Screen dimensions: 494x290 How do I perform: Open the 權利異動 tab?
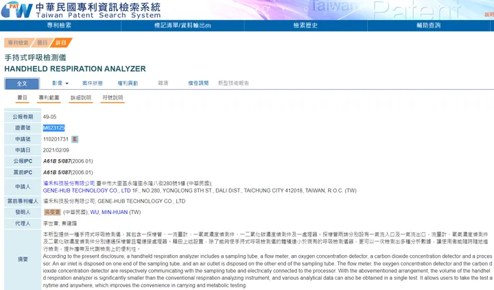pos(128,83)
